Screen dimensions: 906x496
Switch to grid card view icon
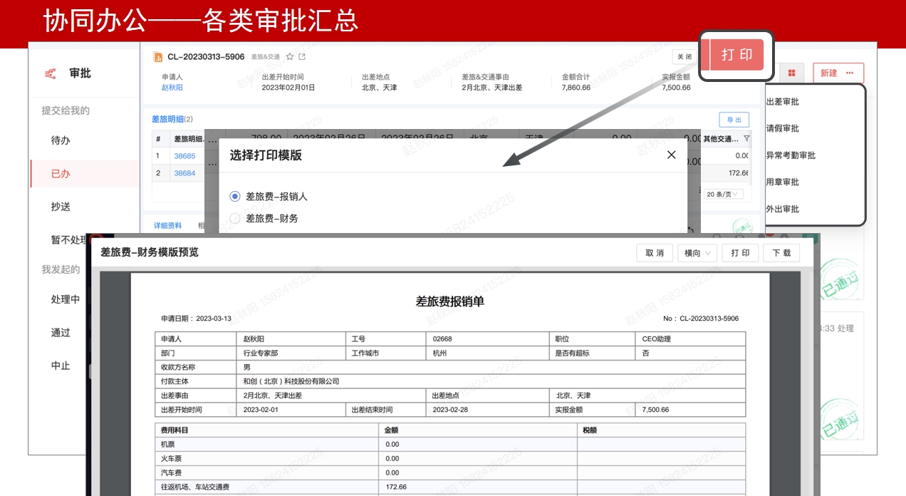(x=791, y=73)
